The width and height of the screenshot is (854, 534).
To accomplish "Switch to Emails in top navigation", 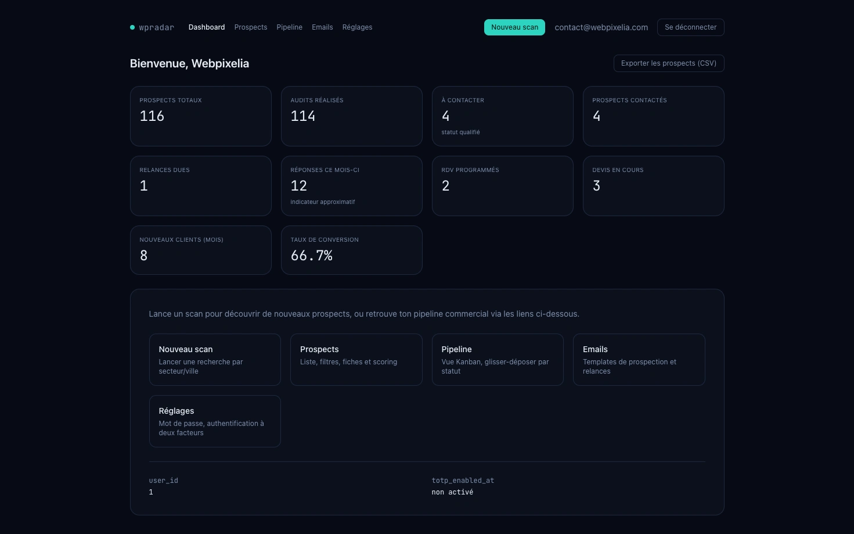I will pyautogui.click(x=322, y=27).
